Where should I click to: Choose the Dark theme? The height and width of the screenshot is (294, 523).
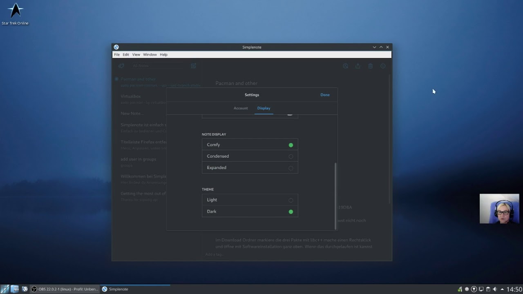pyautogui.click(x=250, y=211)
